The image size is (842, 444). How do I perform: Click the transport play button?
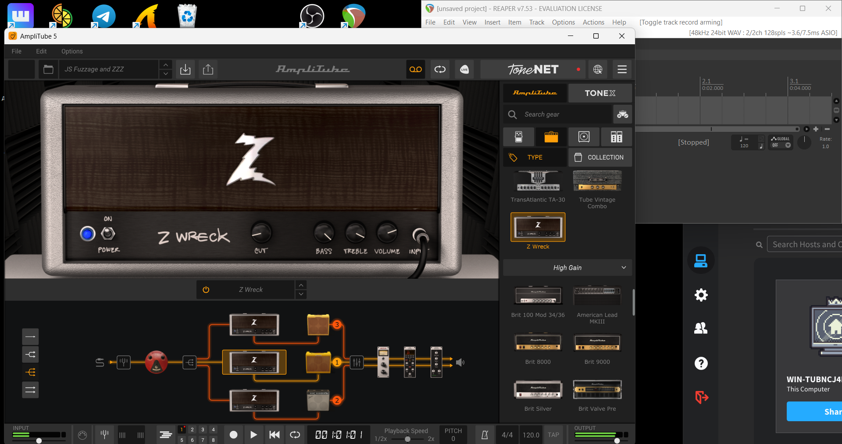coord(253,434)
